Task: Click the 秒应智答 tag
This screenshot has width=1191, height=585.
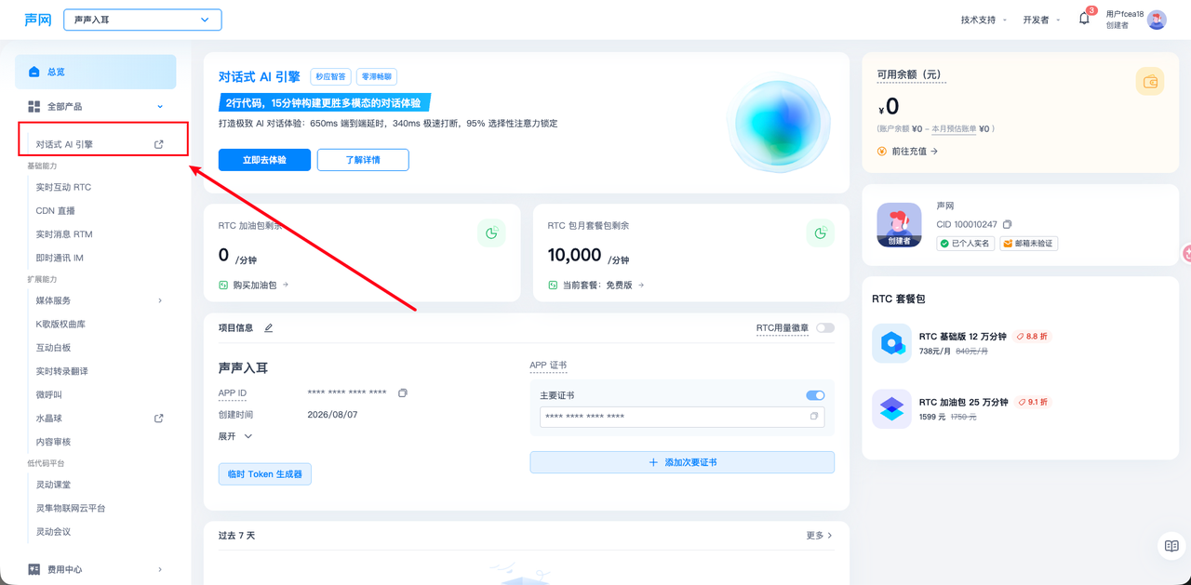Action: pyautogui.click(x=330, y=77)
